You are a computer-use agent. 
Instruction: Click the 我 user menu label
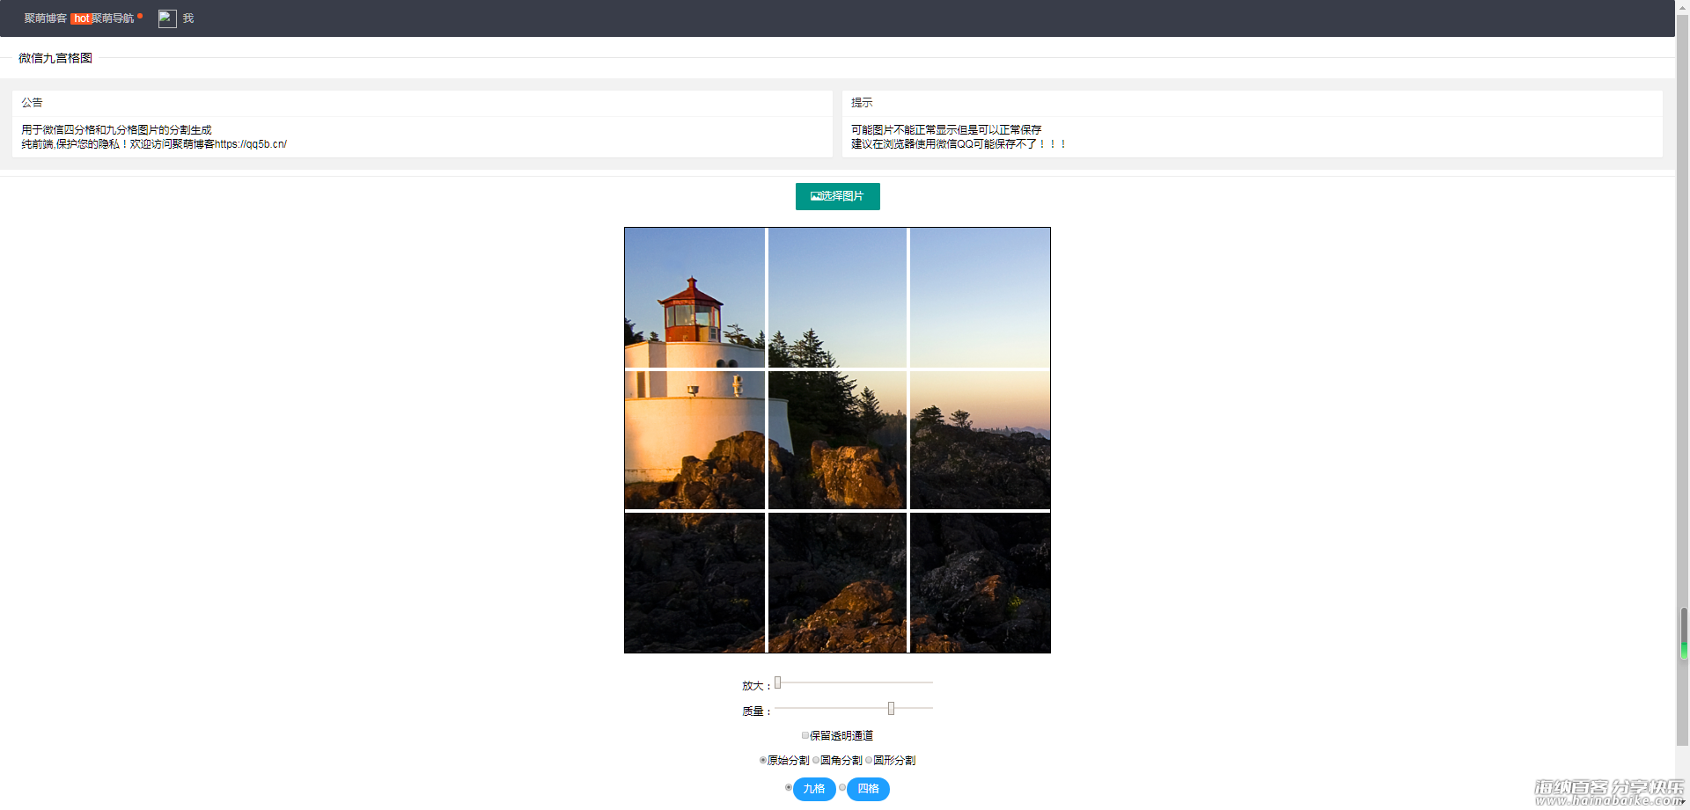188,18
